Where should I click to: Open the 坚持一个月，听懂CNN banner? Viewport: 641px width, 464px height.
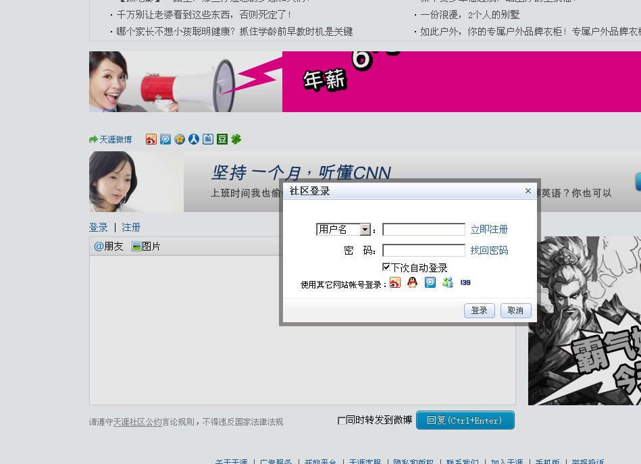[x=365, y=182]
